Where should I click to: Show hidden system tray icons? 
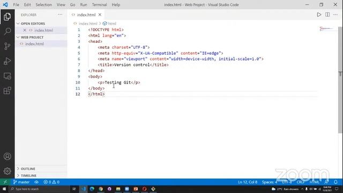click(302, 189)
